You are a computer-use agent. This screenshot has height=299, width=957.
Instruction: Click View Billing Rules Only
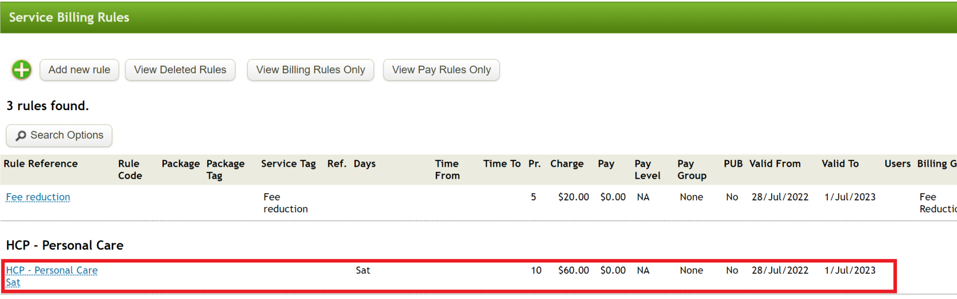(x=310, y=70)
